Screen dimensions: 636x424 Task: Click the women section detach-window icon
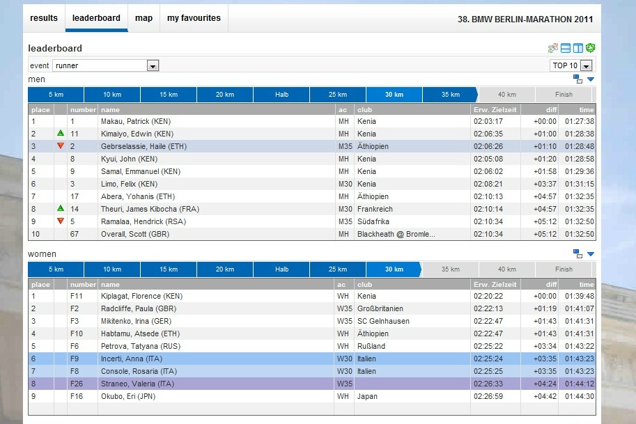pyautogui.click(x=577, y=253)
